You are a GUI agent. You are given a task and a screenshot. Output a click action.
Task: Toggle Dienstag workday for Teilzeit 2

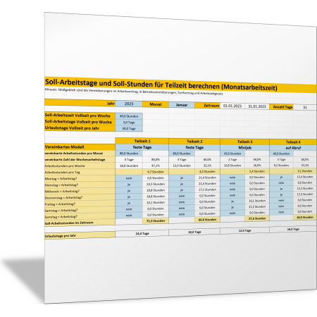point(182,184)
